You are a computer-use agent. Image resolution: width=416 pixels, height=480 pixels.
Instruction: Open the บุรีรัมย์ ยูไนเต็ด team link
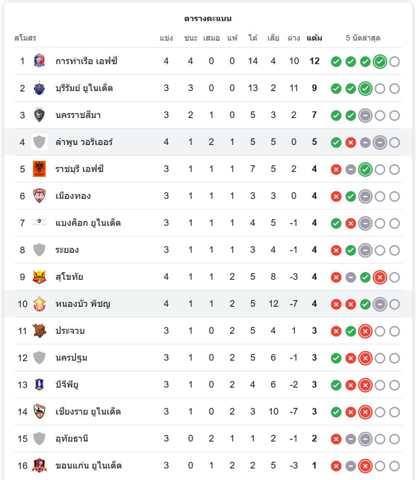point(84,88)
